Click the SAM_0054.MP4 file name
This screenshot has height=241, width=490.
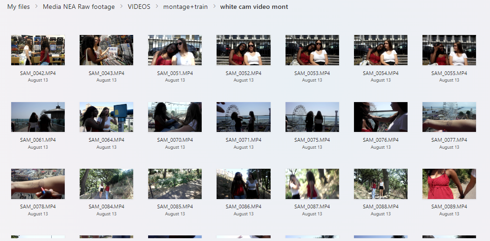tap(381, 73)
